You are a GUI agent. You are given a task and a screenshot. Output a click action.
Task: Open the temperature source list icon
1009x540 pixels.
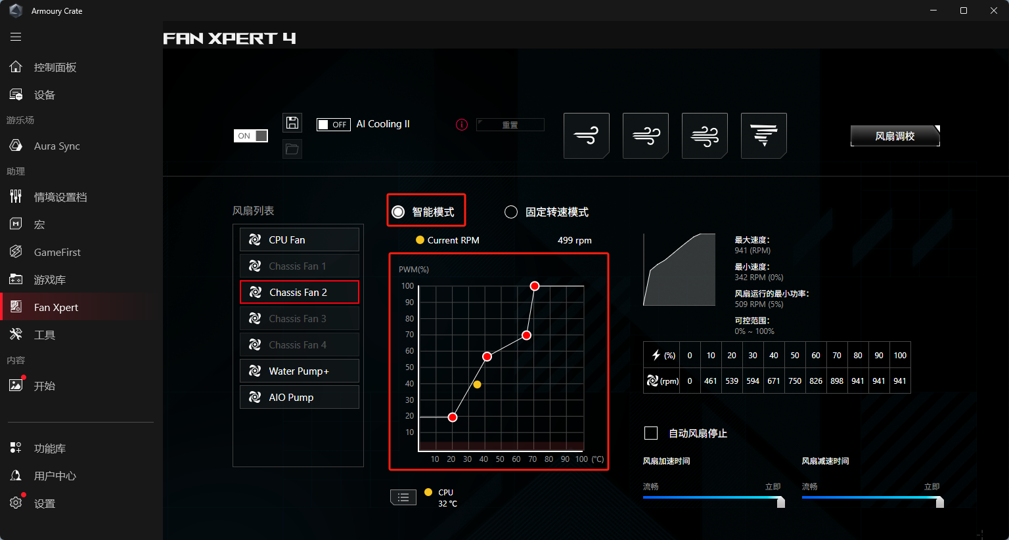click(403, 497)
